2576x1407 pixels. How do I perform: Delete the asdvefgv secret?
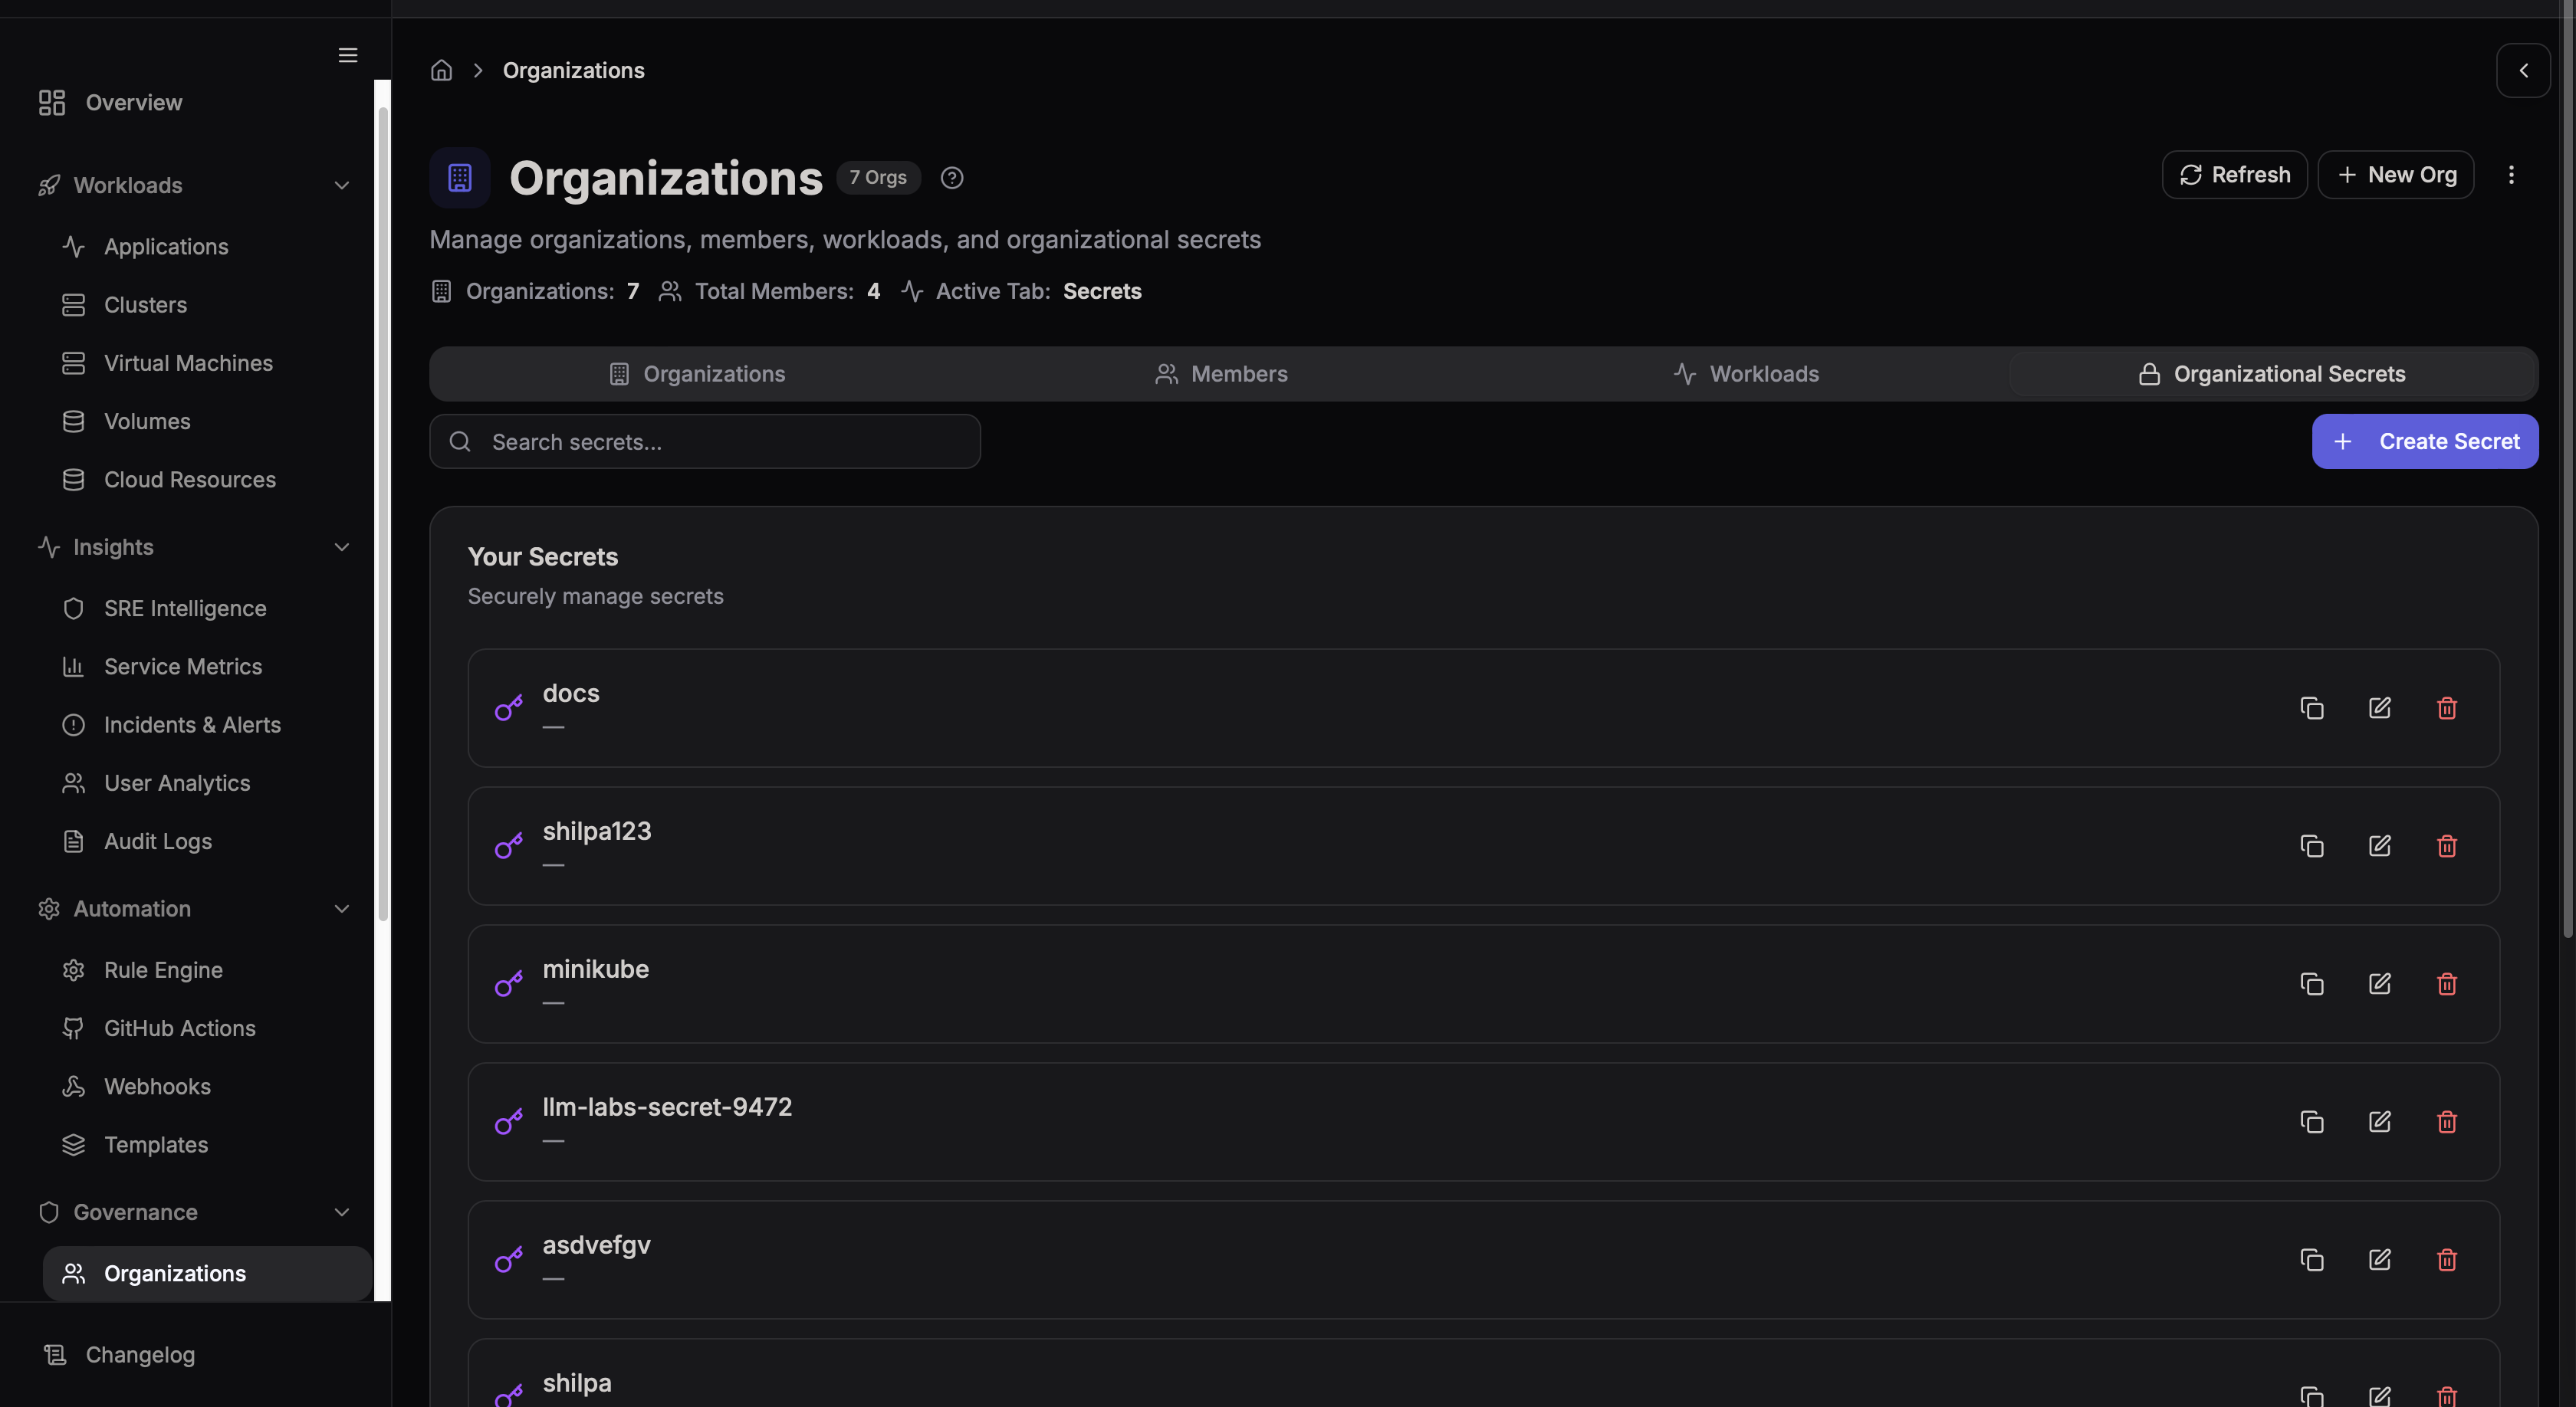point(2446,1260)
